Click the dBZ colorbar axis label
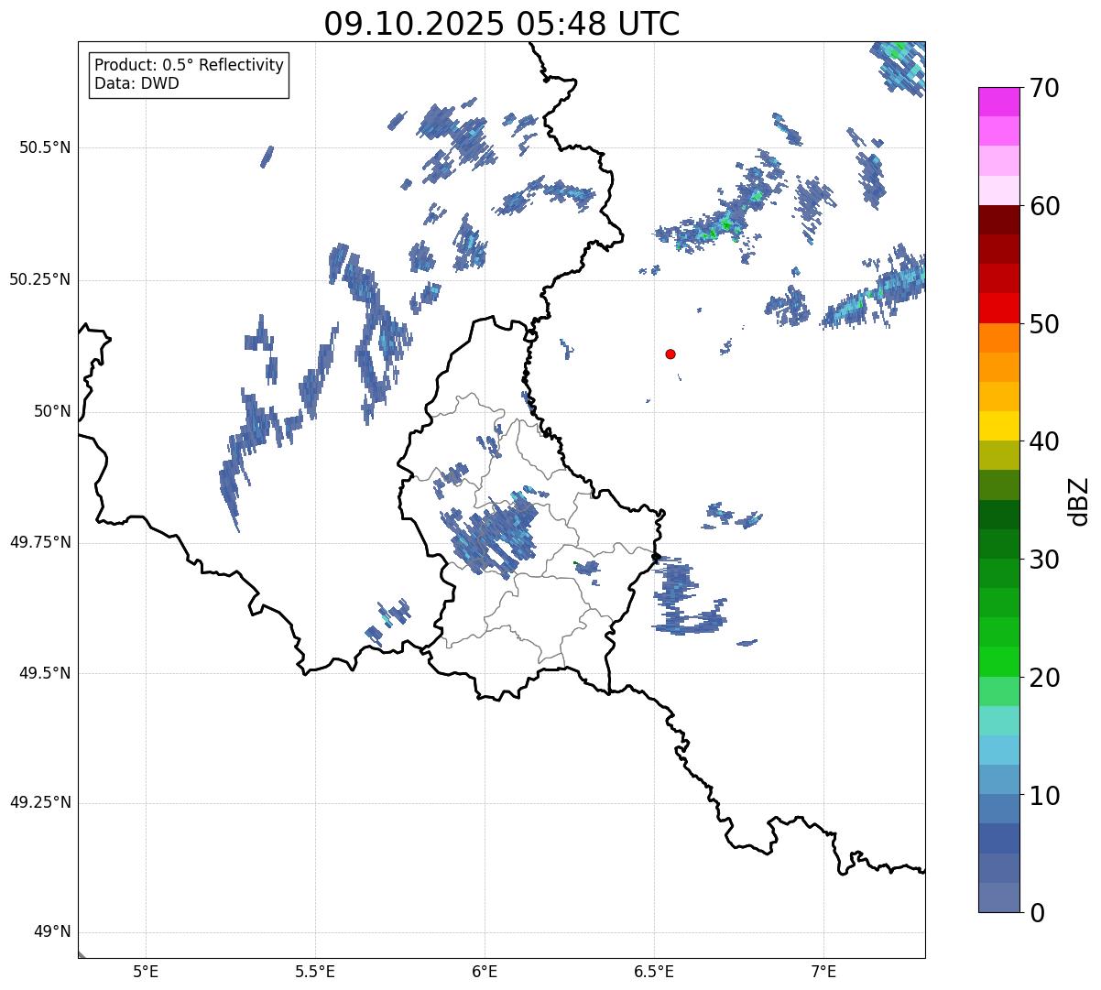The height and width of the screenshot is (990, 1101). click(x=1079, y=500)
